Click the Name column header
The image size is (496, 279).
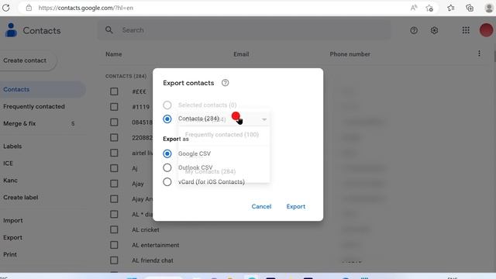click(114, 54)
